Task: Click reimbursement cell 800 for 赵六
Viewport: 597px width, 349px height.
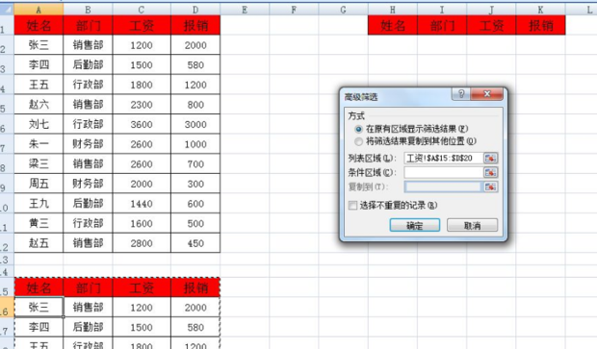Action: pos(195,104)
